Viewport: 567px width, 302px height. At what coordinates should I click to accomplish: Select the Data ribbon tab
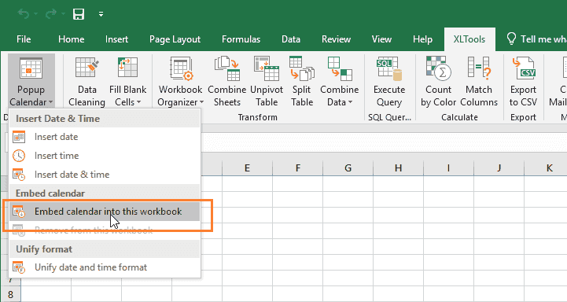point(291,39)
